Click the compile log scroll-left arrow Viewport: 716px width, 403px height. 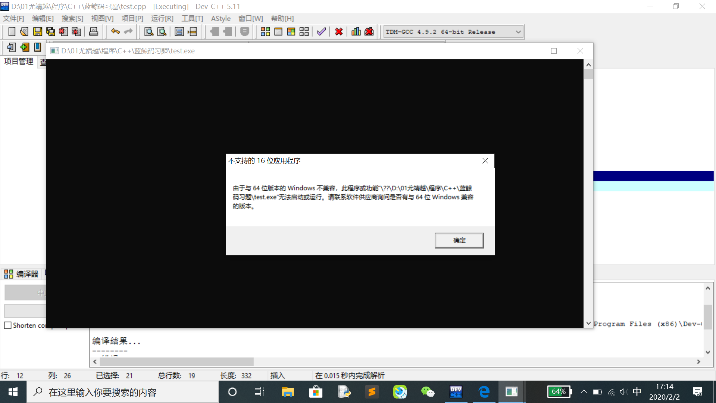click(x=95, y=362)
